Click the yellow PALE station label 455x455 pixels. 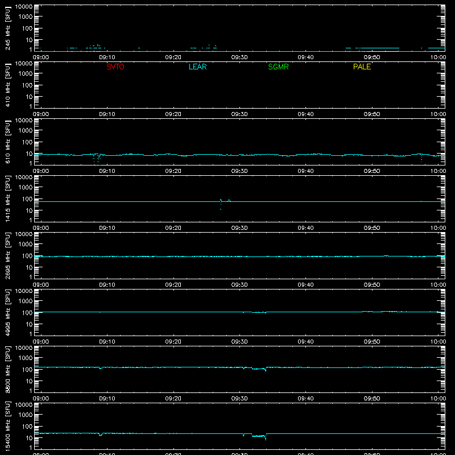362,67
